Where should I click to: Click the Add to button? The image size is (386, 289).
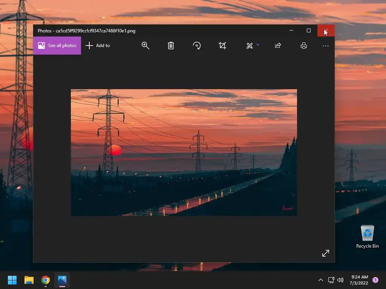click(98, 46)
